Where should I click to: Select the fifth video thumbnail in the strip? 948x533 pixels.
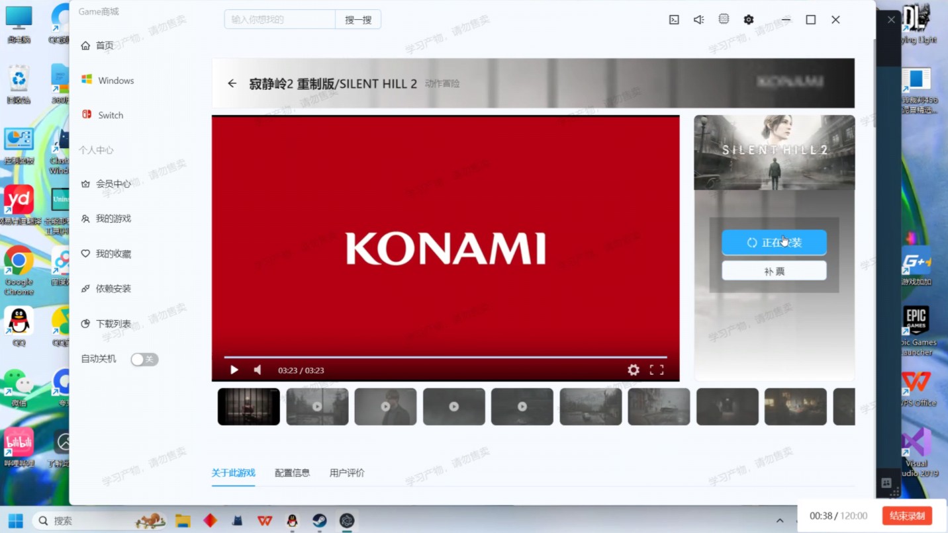(522, 407)
